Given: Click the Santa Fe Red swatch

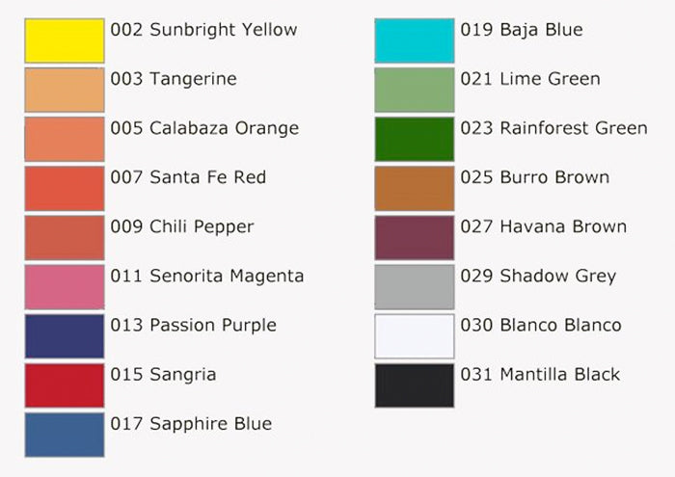Looking at the screenshot, I should (65, 189).
